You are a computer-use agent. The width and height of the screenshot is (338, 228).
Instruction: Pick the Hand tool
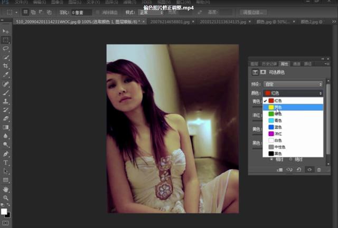[x=6, y=189]
